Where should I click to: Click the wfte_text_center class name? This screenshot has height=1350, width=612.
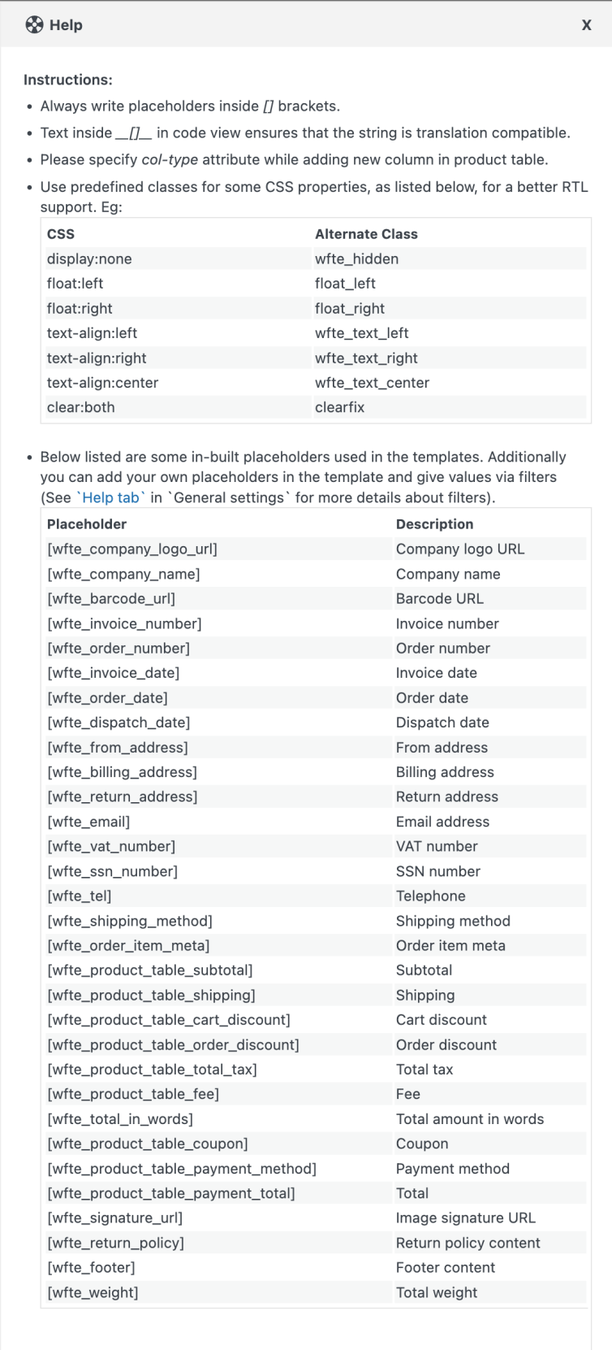click(x=372, y=383)
